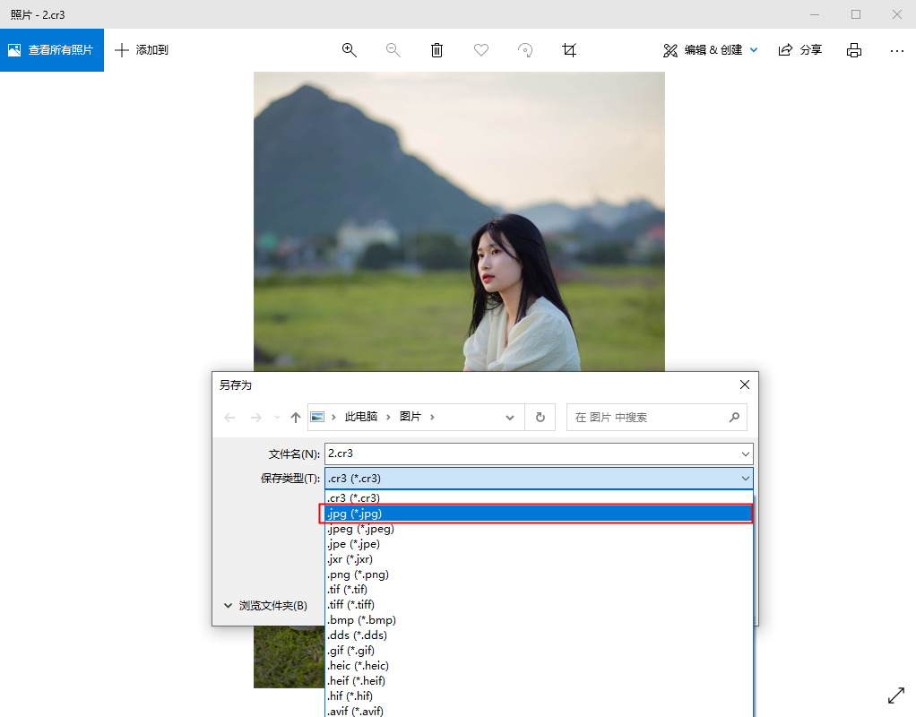Image resolution: width=916 pixels, height=717 pixels.
Task: Click the zoom in magnifier icon
Action: [350, 50]
